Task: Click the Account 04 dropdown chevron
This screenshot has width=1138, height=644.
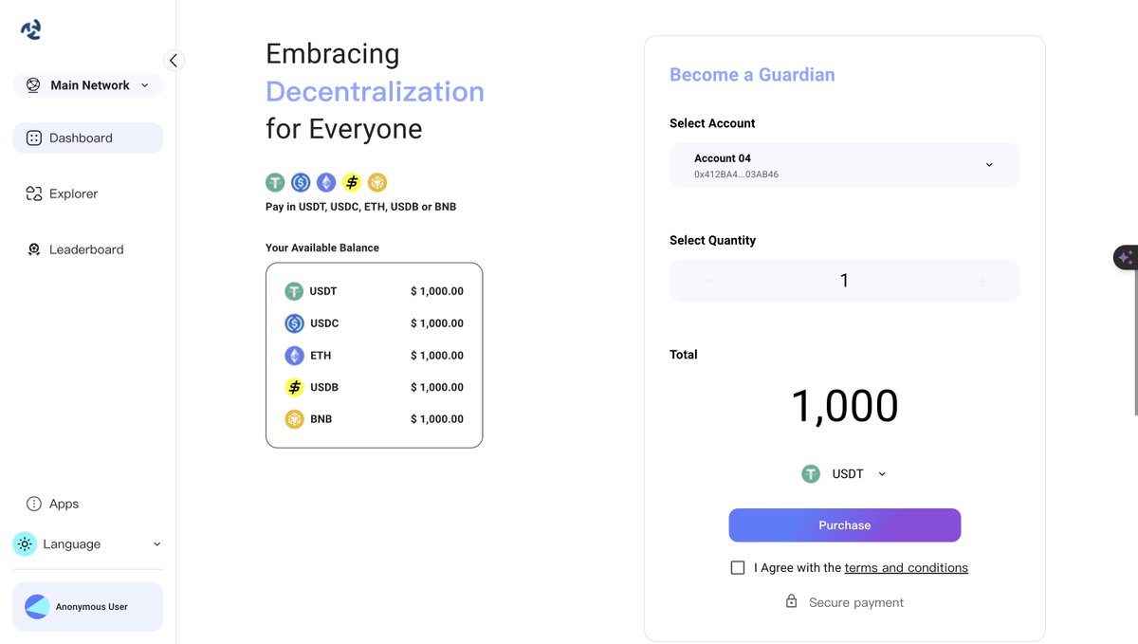Action: point(989,165)
